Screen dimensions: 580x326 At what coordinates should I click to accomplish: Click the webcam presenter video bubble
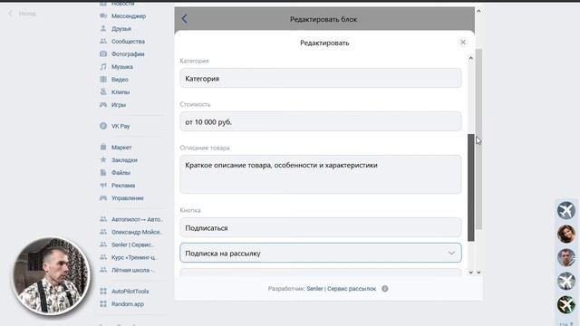pyautogui.click(x=51, y=275)
